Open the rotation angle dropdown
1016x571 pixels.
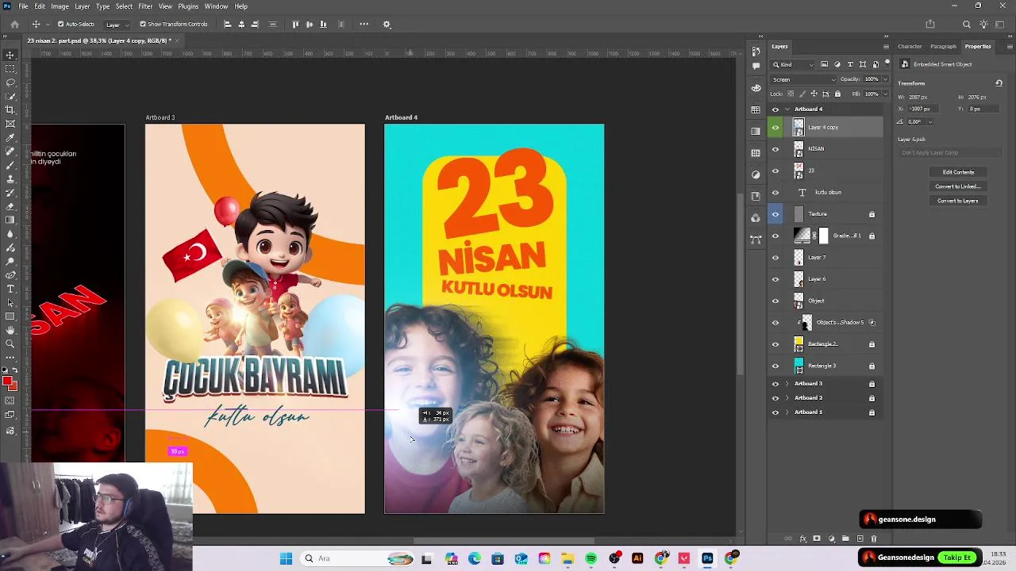[930, 122]
